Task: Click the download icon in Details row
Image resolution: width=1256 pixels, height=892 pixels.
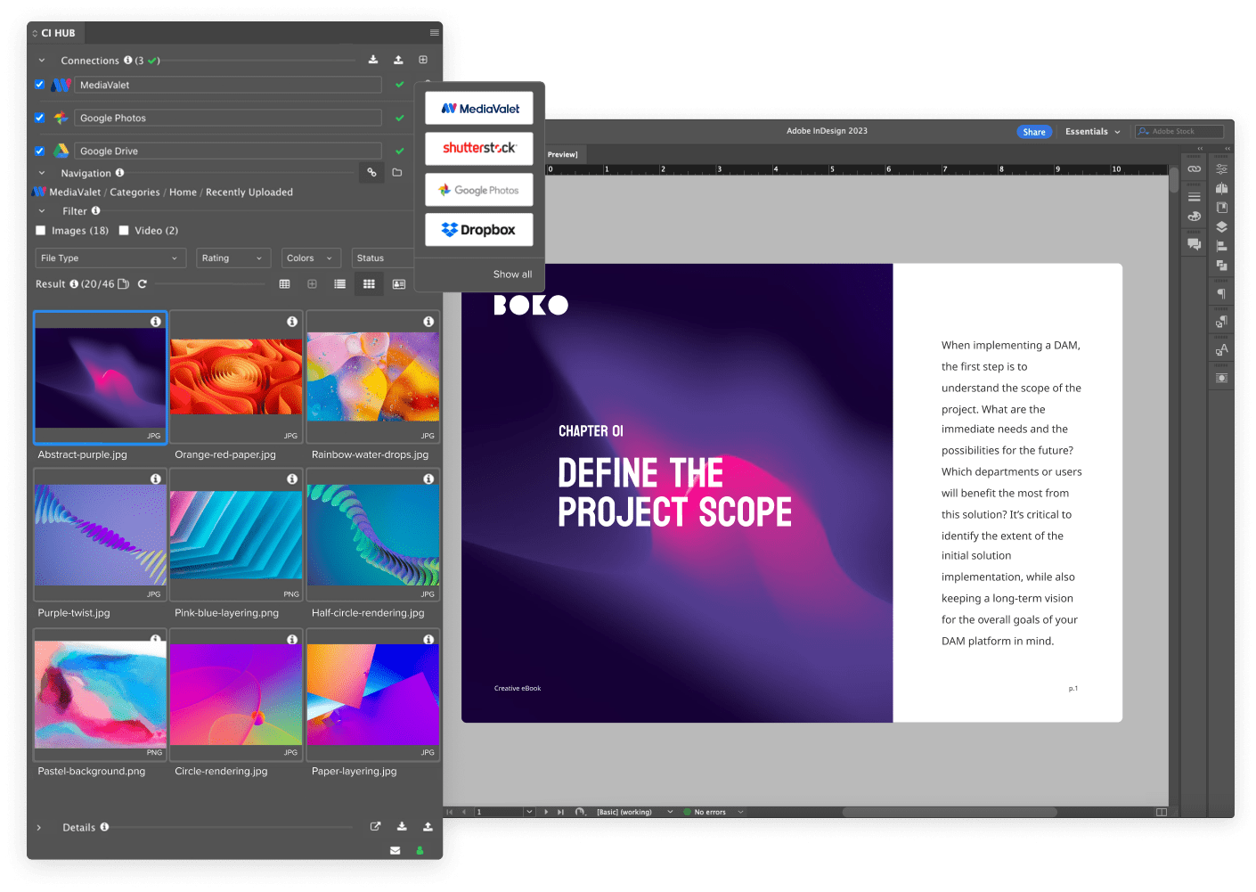Action: (402, 826)
